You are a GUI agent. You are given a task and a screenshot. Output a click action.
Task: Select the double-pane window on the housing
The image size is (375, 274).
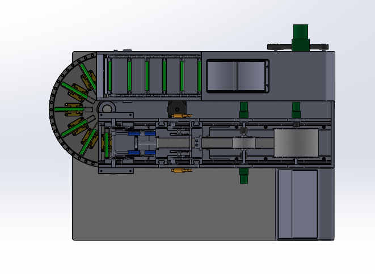[238, 76]
